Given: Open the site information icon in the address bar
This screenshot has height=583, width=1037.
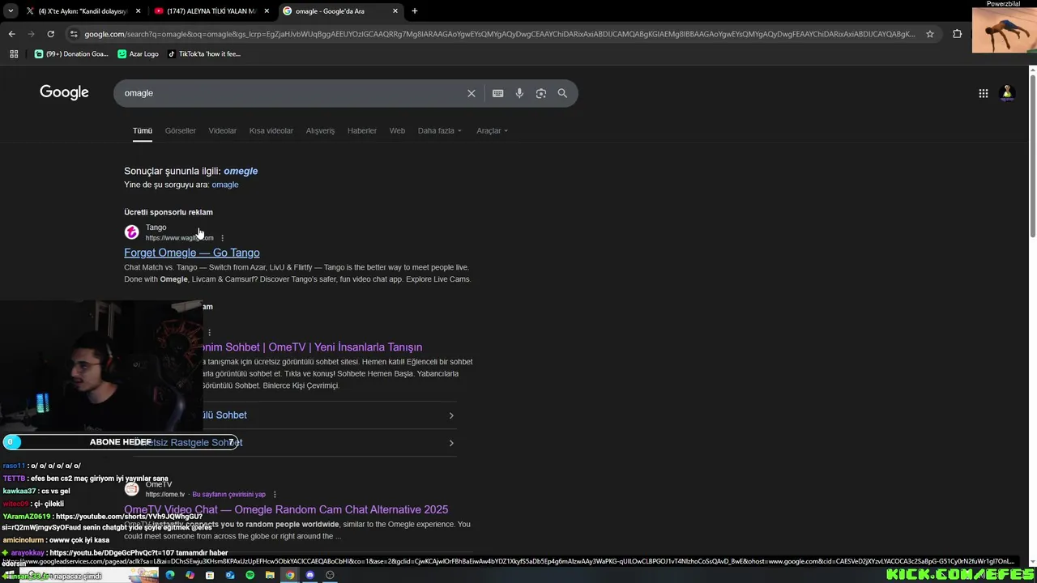Looking at the screenshot, I should click(x=74, y=34).
